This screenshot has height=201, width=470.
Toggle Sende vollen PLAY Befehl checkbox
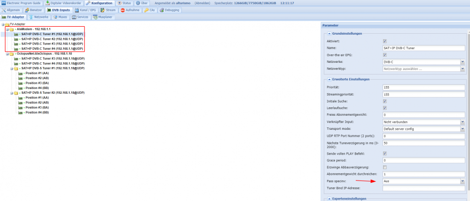coord(385,154)
